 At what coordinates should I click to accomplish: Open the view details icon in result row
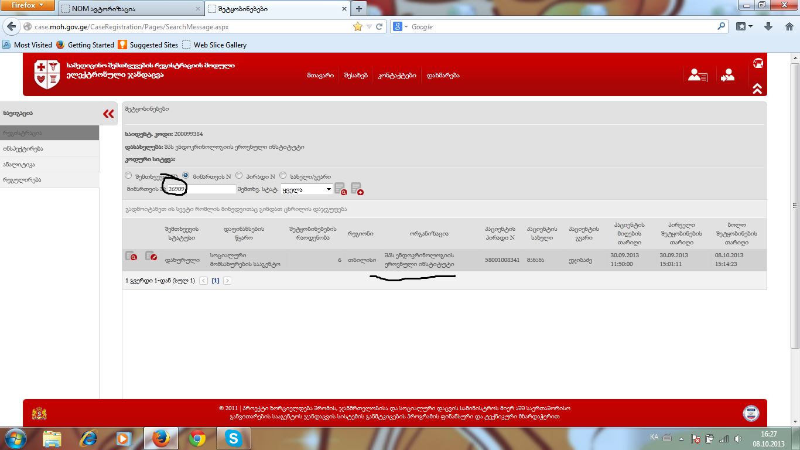pos(131,256)
